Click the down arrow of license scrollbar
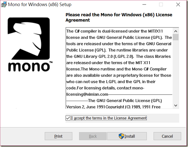The width and height of the screenshot is (188, 147). (x=176, y=106)
